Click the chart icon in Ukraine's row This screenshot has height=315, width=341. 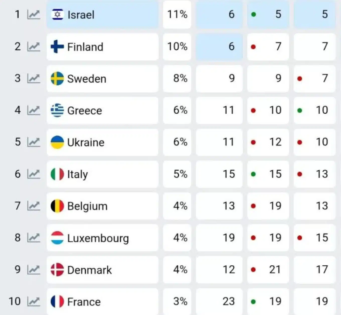(34, 142)
